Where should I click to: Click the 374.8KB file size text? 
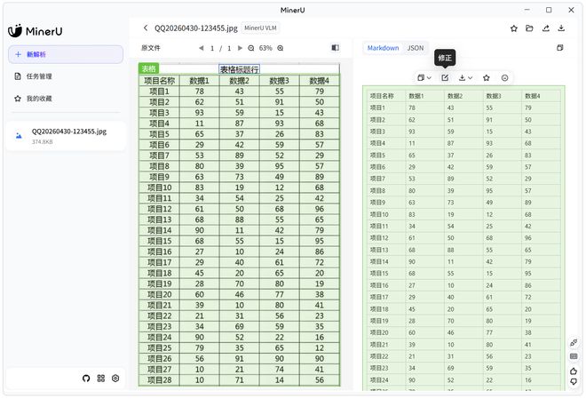pyautogui.click(x=43, y=141)
